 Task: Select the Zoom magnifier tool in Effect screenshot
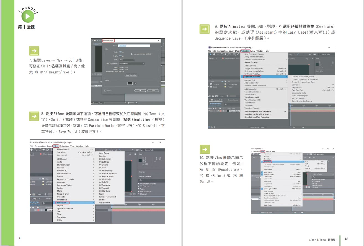35,150
